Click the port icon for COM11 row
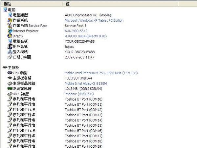The width and height of the screenshot is (197, 148). pos(10,104)
